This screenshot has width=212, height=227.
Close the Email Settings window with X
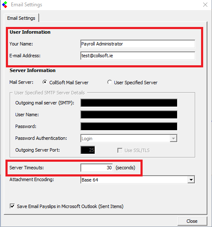point(205,5)
